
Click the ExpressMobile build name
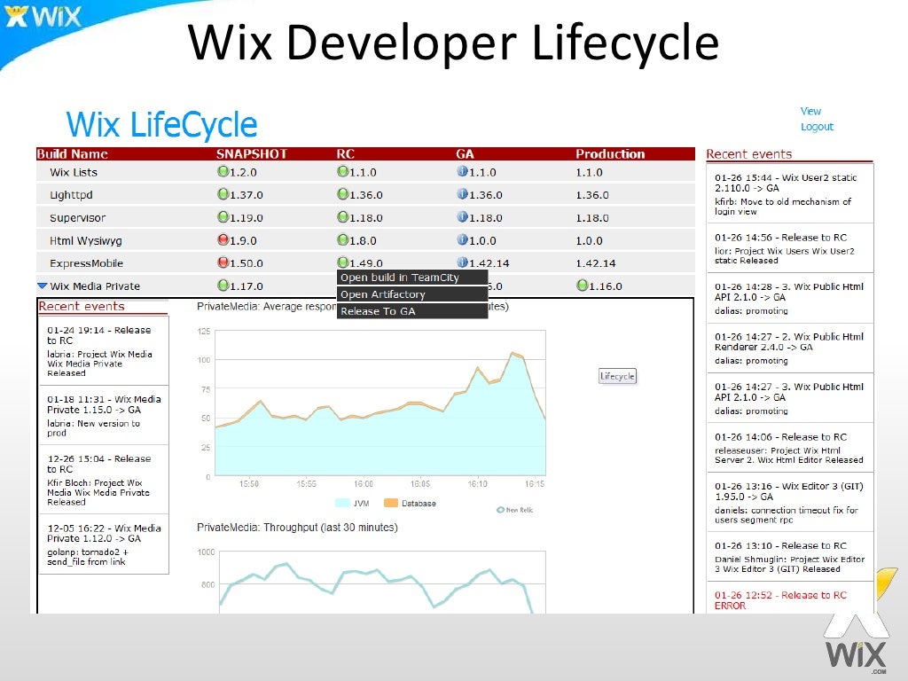point(86,262)
